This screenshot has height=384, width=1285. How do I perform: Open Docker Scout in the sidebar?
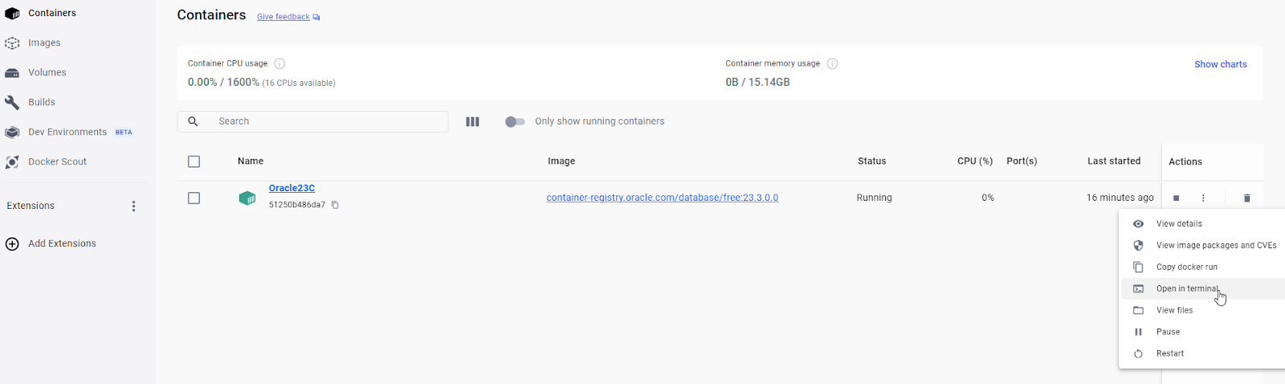click(x=57, y=161)
